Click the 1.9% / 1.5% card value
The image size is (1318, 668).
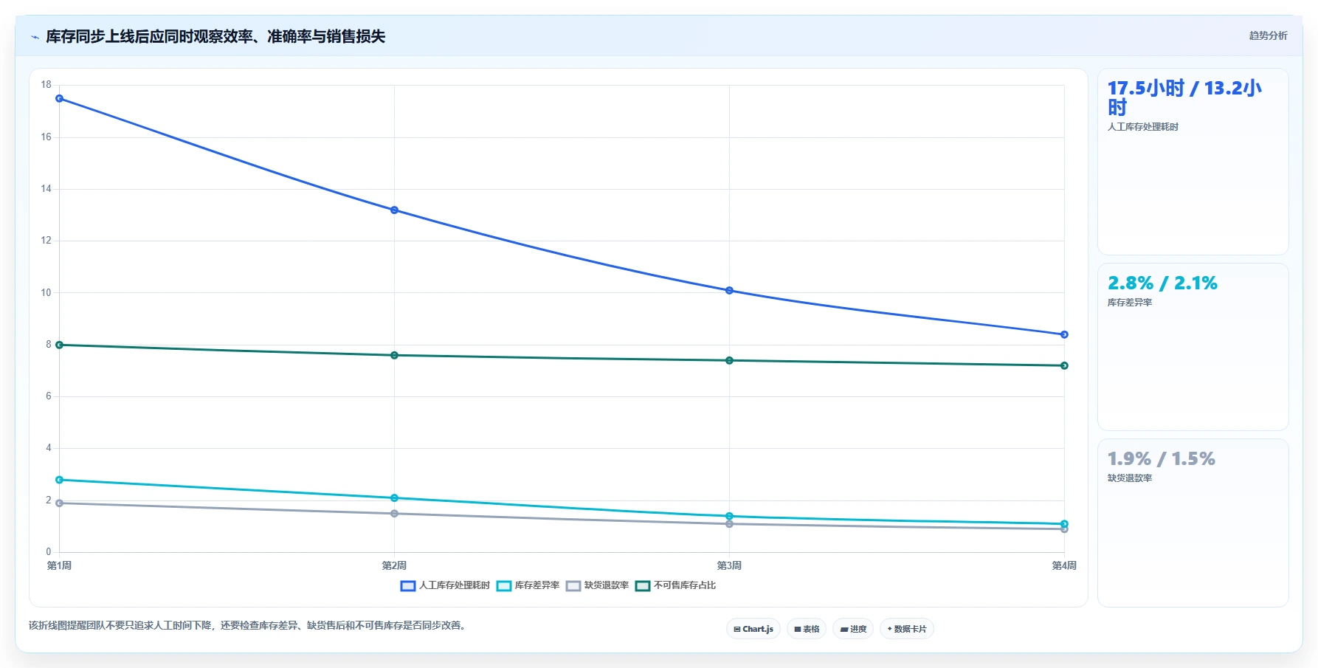pyautogui.click(x=1161, y=459)
